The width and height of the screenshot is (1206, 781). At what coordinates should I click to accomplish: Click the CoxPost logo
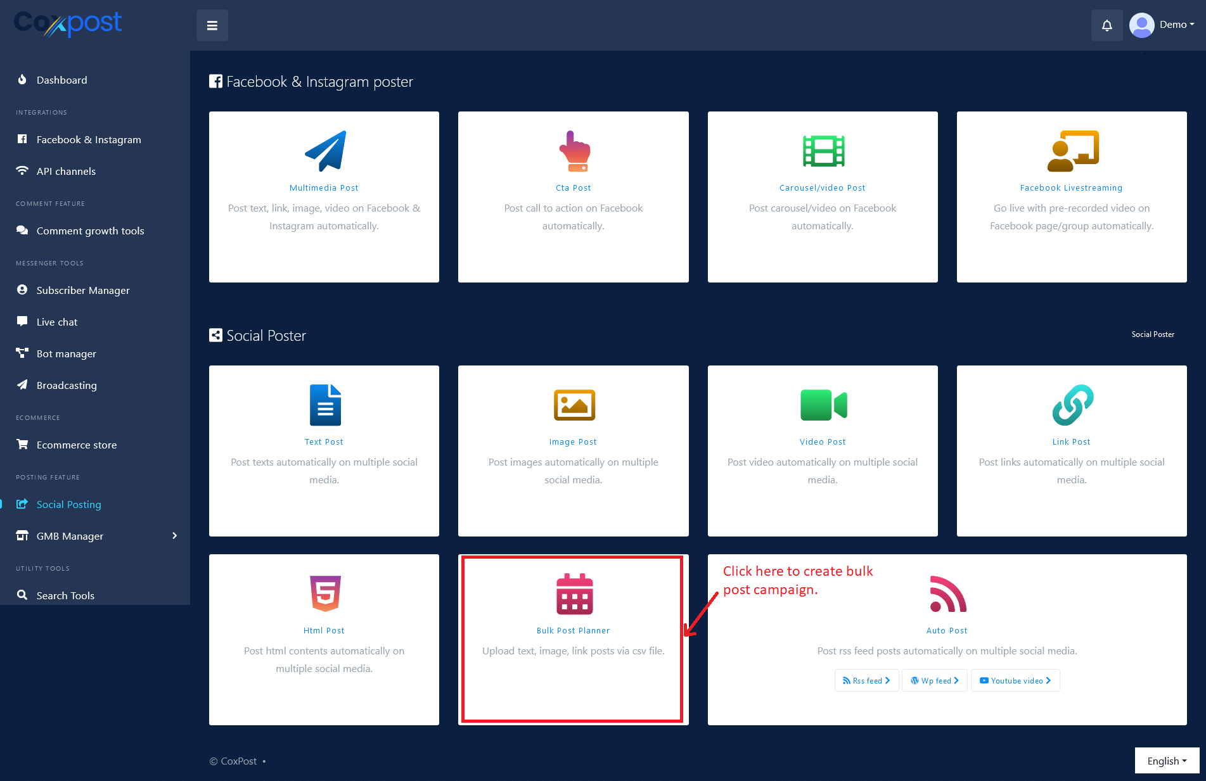[68, 24]
